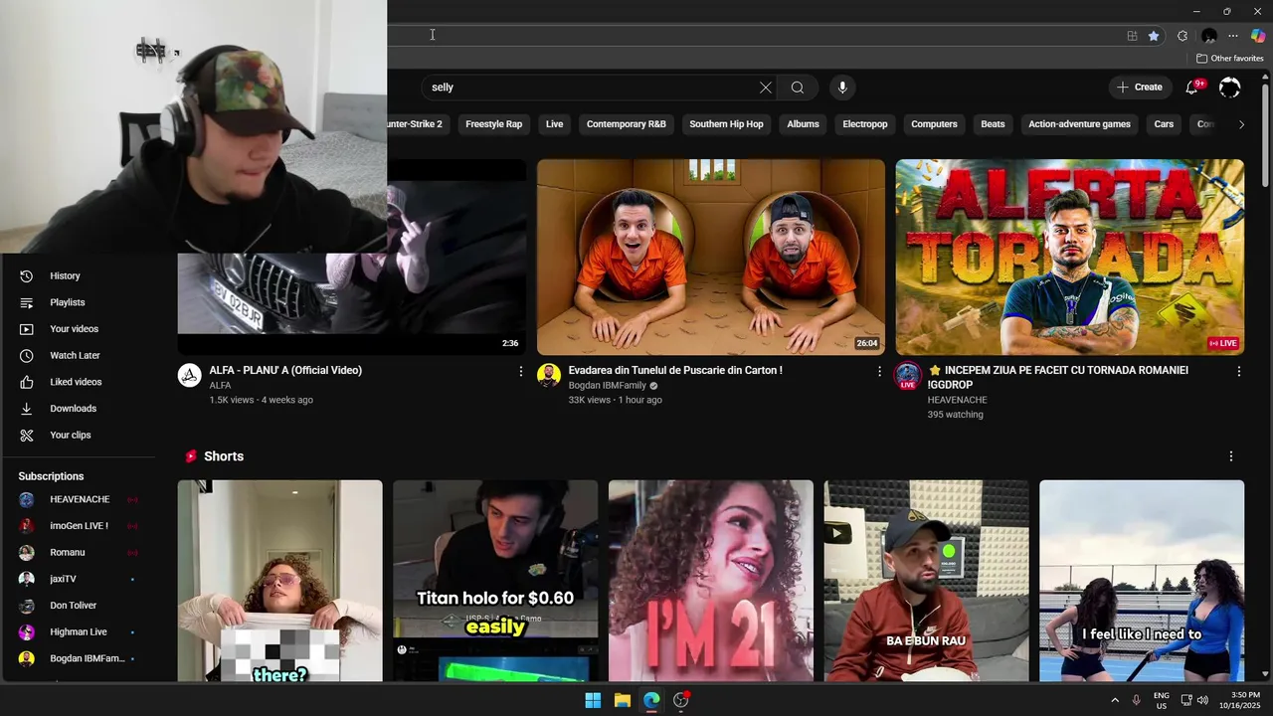Open Playlists in the sidebar
Image resolution: width=1273 pixels, height=716 pixels.
tap(68, 302)
